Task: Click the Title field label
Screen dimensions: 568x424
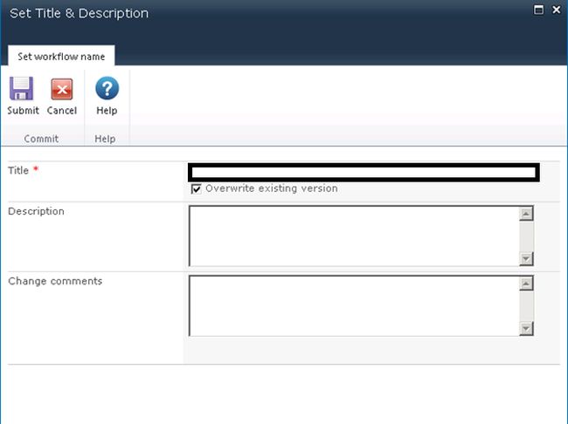Action: [x=18, y=170]
